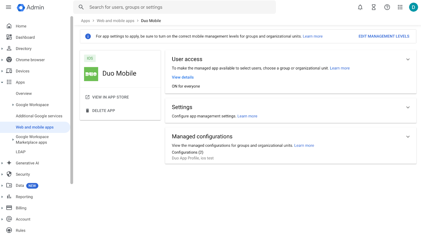421x235 pixels.
Task: Collapse the Apps tree arrow
Action: 2,82
